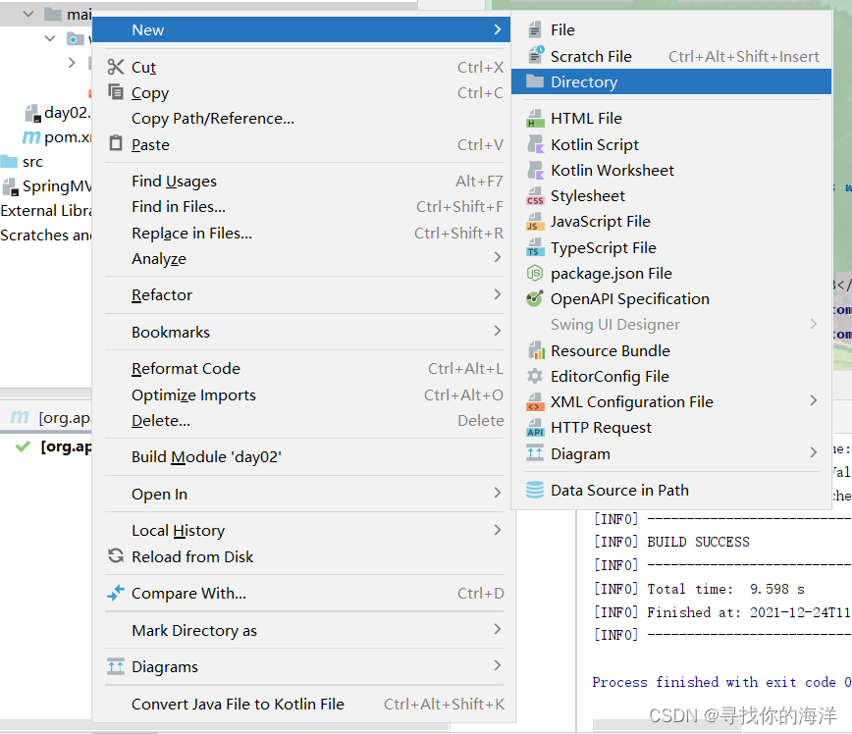Expand the Bookmarks submenu arrow
Image resolution: width=852 pixels, height=734 pixels.
tap(498, 331)
